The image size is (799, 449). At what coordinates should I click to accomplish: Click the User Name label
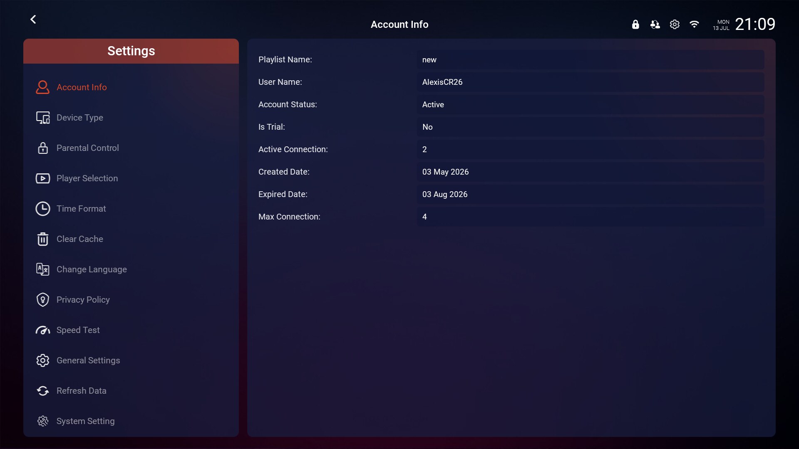click(280, 82)
